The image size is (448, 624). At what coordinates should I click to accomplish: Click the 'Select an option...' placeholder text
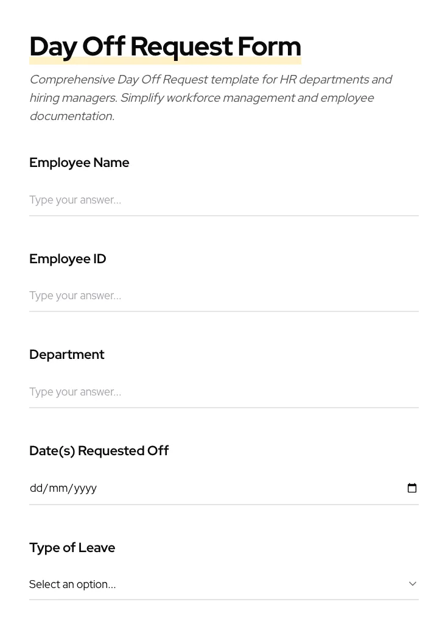72,584
